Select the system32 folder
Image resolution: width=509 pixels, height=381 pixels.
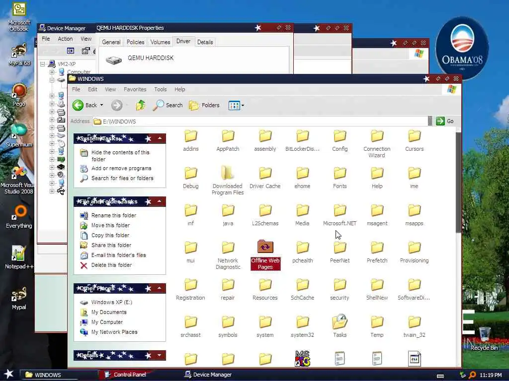pyautogui.click(x=302, y=326)
